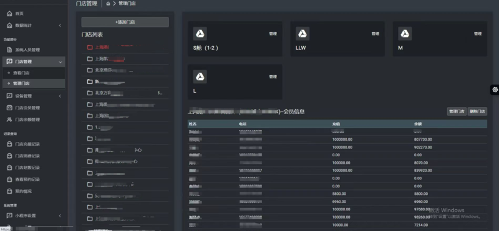Viewport: 499px width, 231px height.
Task: Expand the 数据统计 chevron
Action: (60, 26)
